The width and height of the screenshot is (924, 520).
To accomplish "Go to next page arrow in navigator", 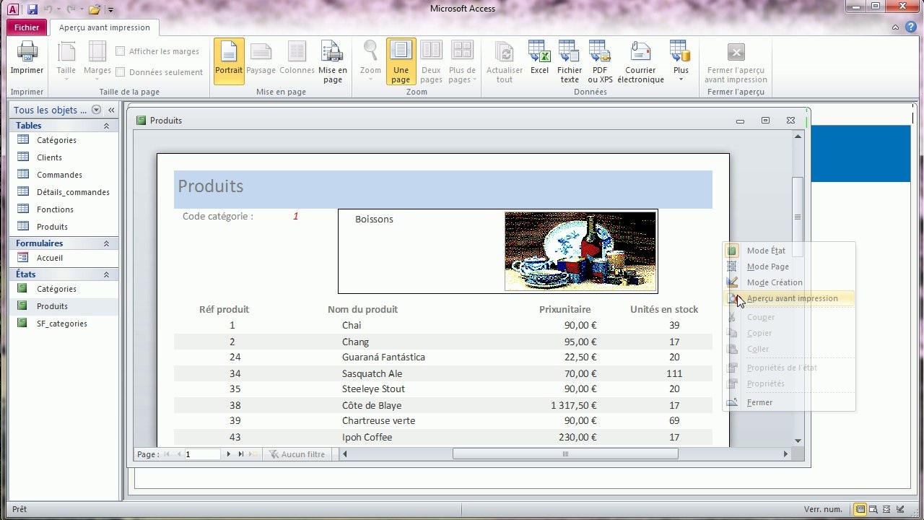I will click(229, 454).
